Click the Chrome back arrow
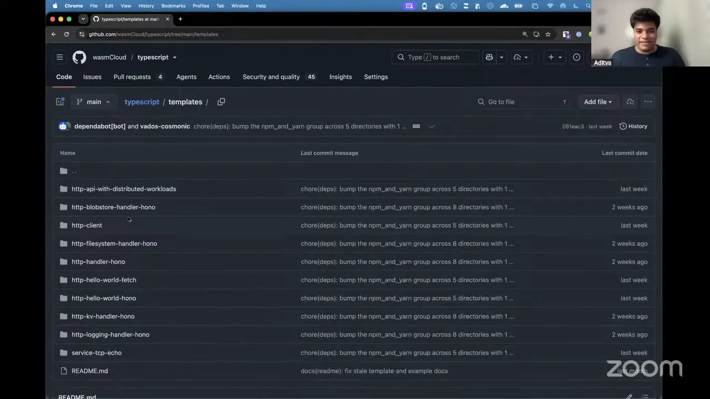The height and width of the screenshot is (399, 710). pos(54,34)
